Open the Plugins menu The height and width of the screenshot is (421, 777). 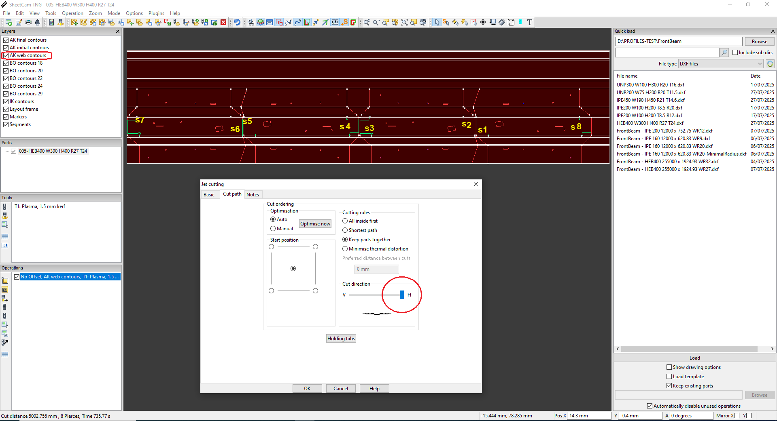(156, 13)
